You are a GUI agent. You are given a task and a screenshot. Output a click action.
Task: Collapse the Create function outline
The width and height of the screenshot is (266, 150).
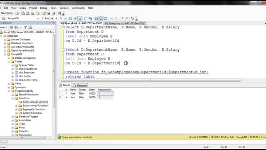click(x=63, y=72)
